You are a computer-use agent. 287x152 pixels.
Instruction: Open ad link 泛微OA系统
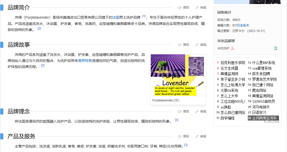tap(229, 90)
